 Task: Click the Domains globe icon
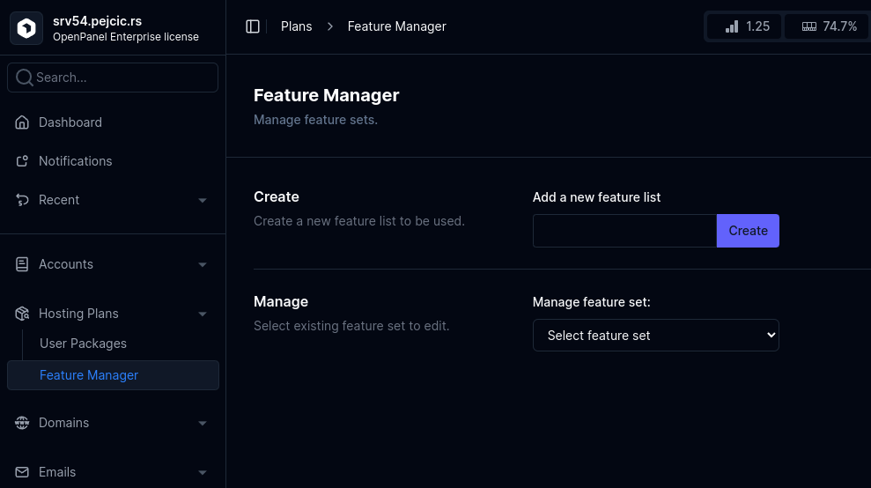22,423
